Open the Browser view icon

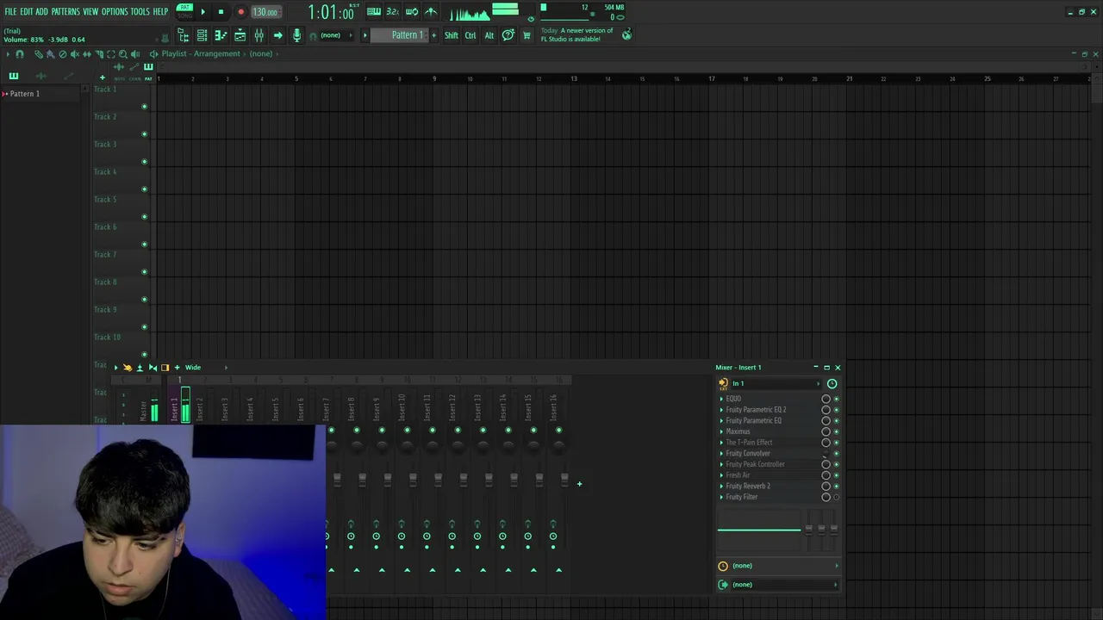[184, 35]
